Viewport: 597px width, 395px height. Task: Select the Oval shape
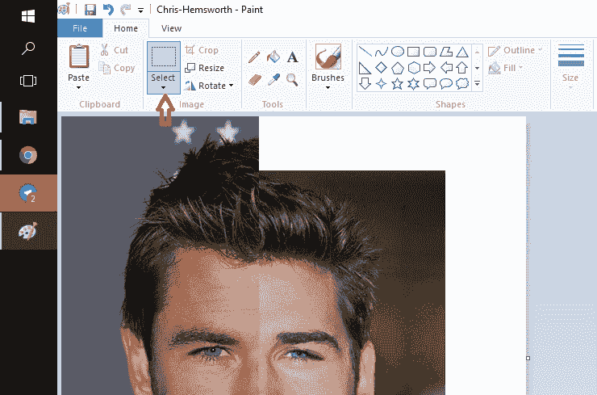[x=398, y=51]
